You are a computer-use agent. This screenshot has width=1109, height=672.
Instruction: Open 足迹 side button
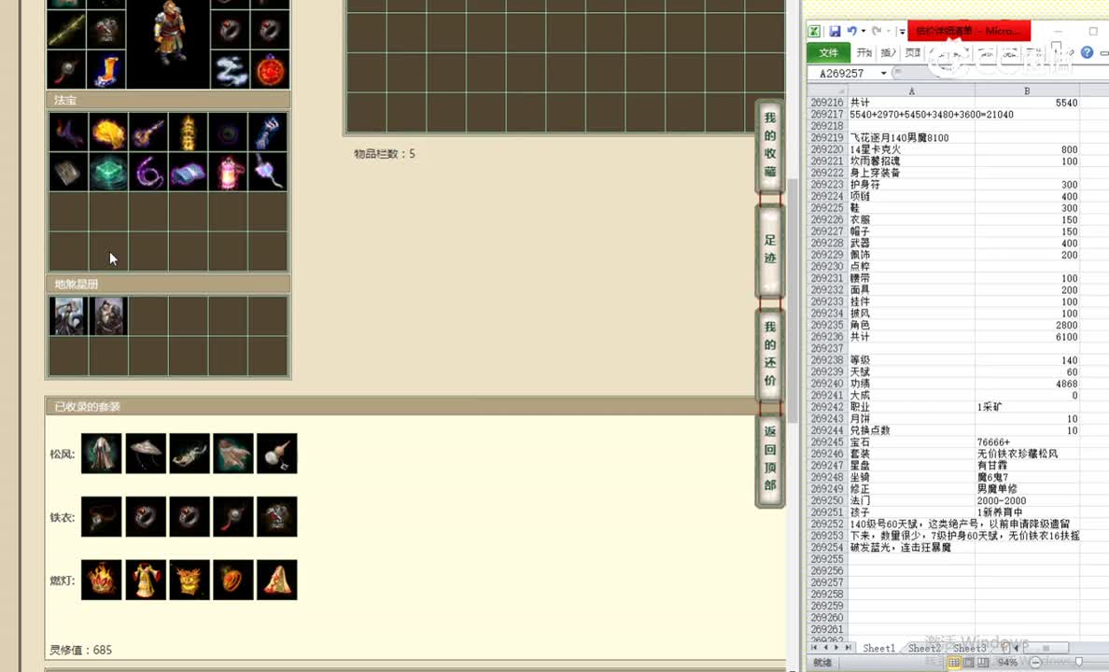[770, 250]
